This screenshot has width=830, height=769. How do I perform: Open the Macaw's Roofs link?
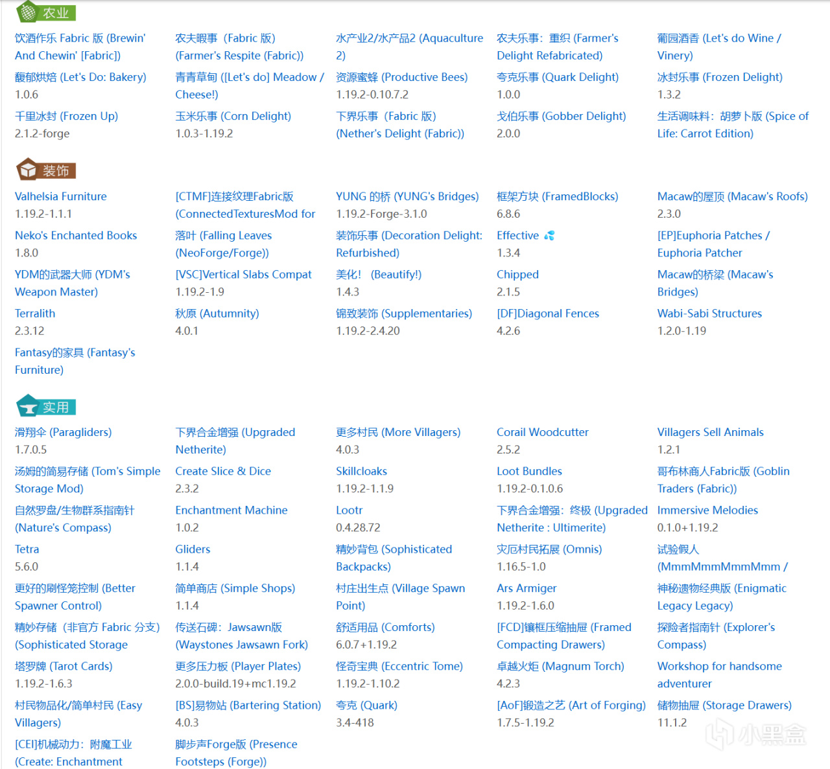(733, 196)
